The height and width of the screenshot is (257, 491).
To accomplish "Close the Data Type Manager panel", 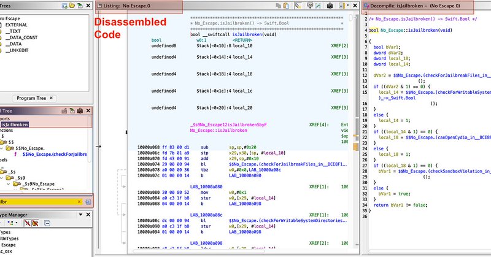I will coord(88,215).
